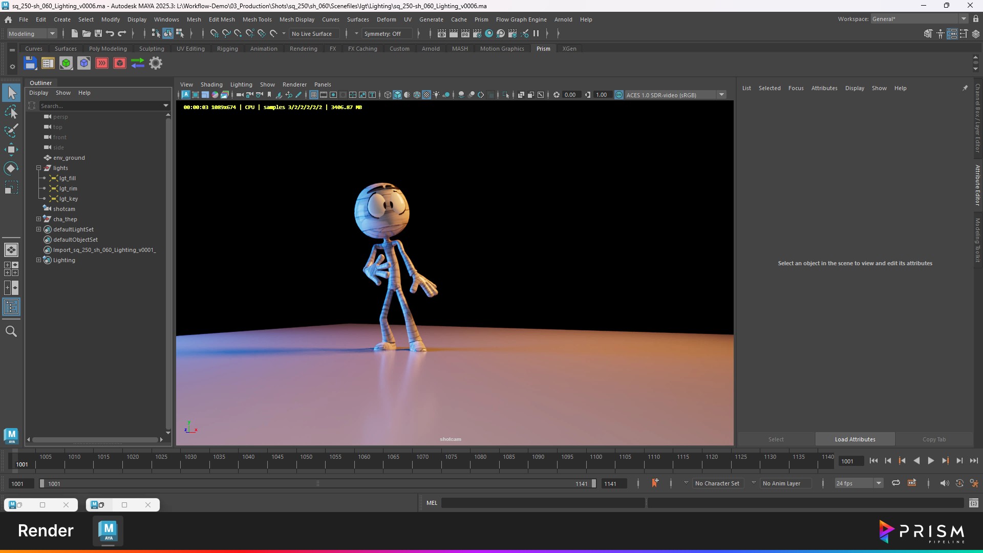Screen dimensions: 983x553
Task: Click the add timeline bookmark icon
Action: 655,483
